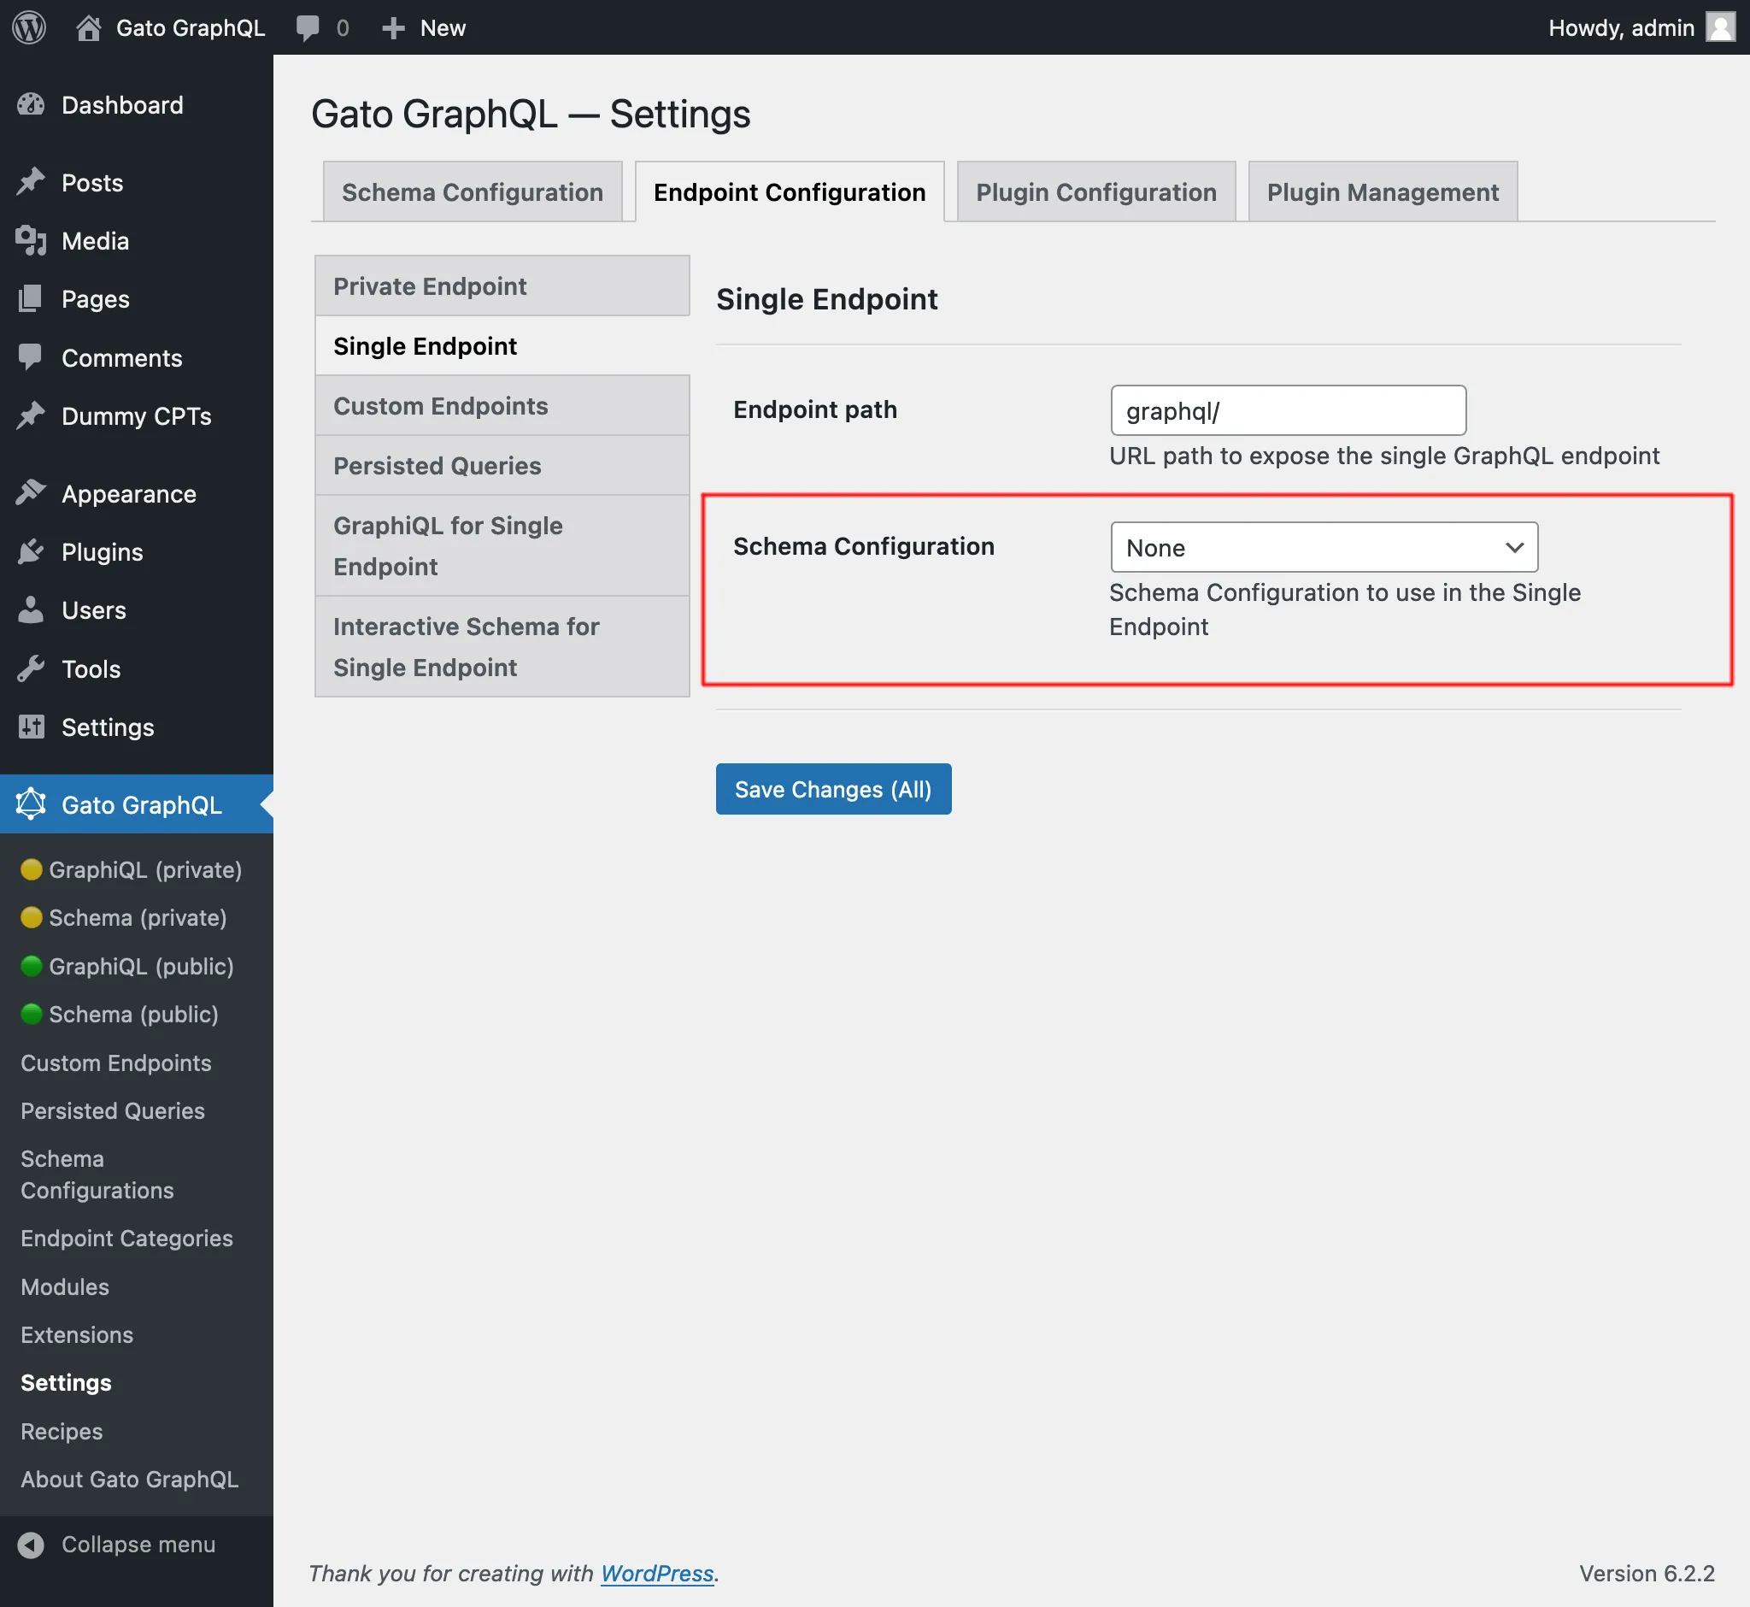1750x1607 pixels.
Task: Select Private Endpoint in the side list
Action: coord(502,285)
